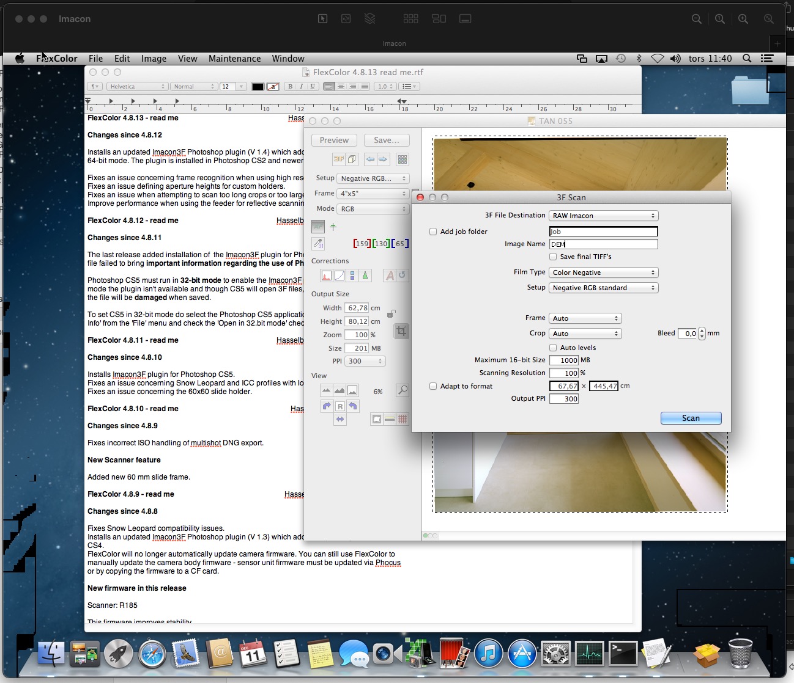Image resolution: width=794 pixels, height=683 pixels.
Task: Enable the Add job folder checkbox
Action: click(433, 232)
